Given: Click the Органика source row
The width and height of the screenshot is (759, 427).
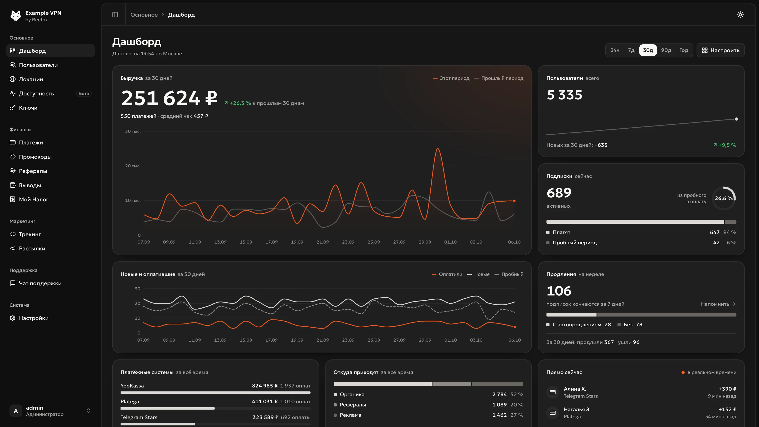Looking at the screenshot, I should (429, 394).
